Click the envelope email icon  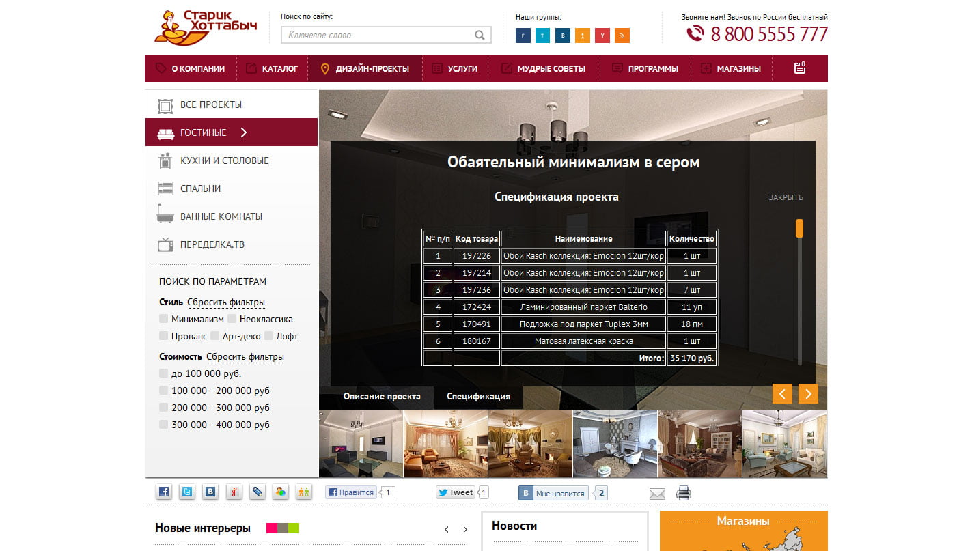[x=657, y=494]
